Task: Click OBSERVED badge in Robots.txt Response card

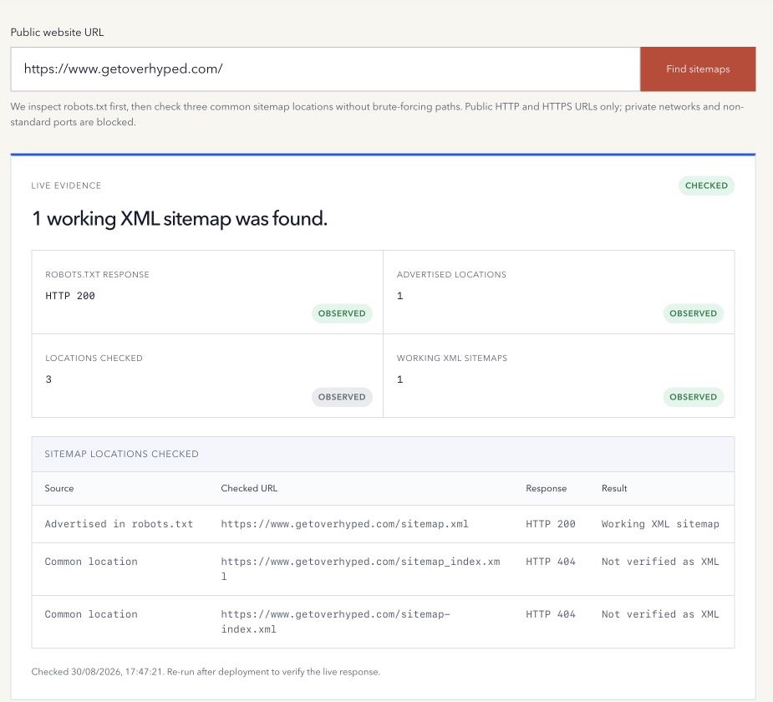Action: tap(342, 313)
